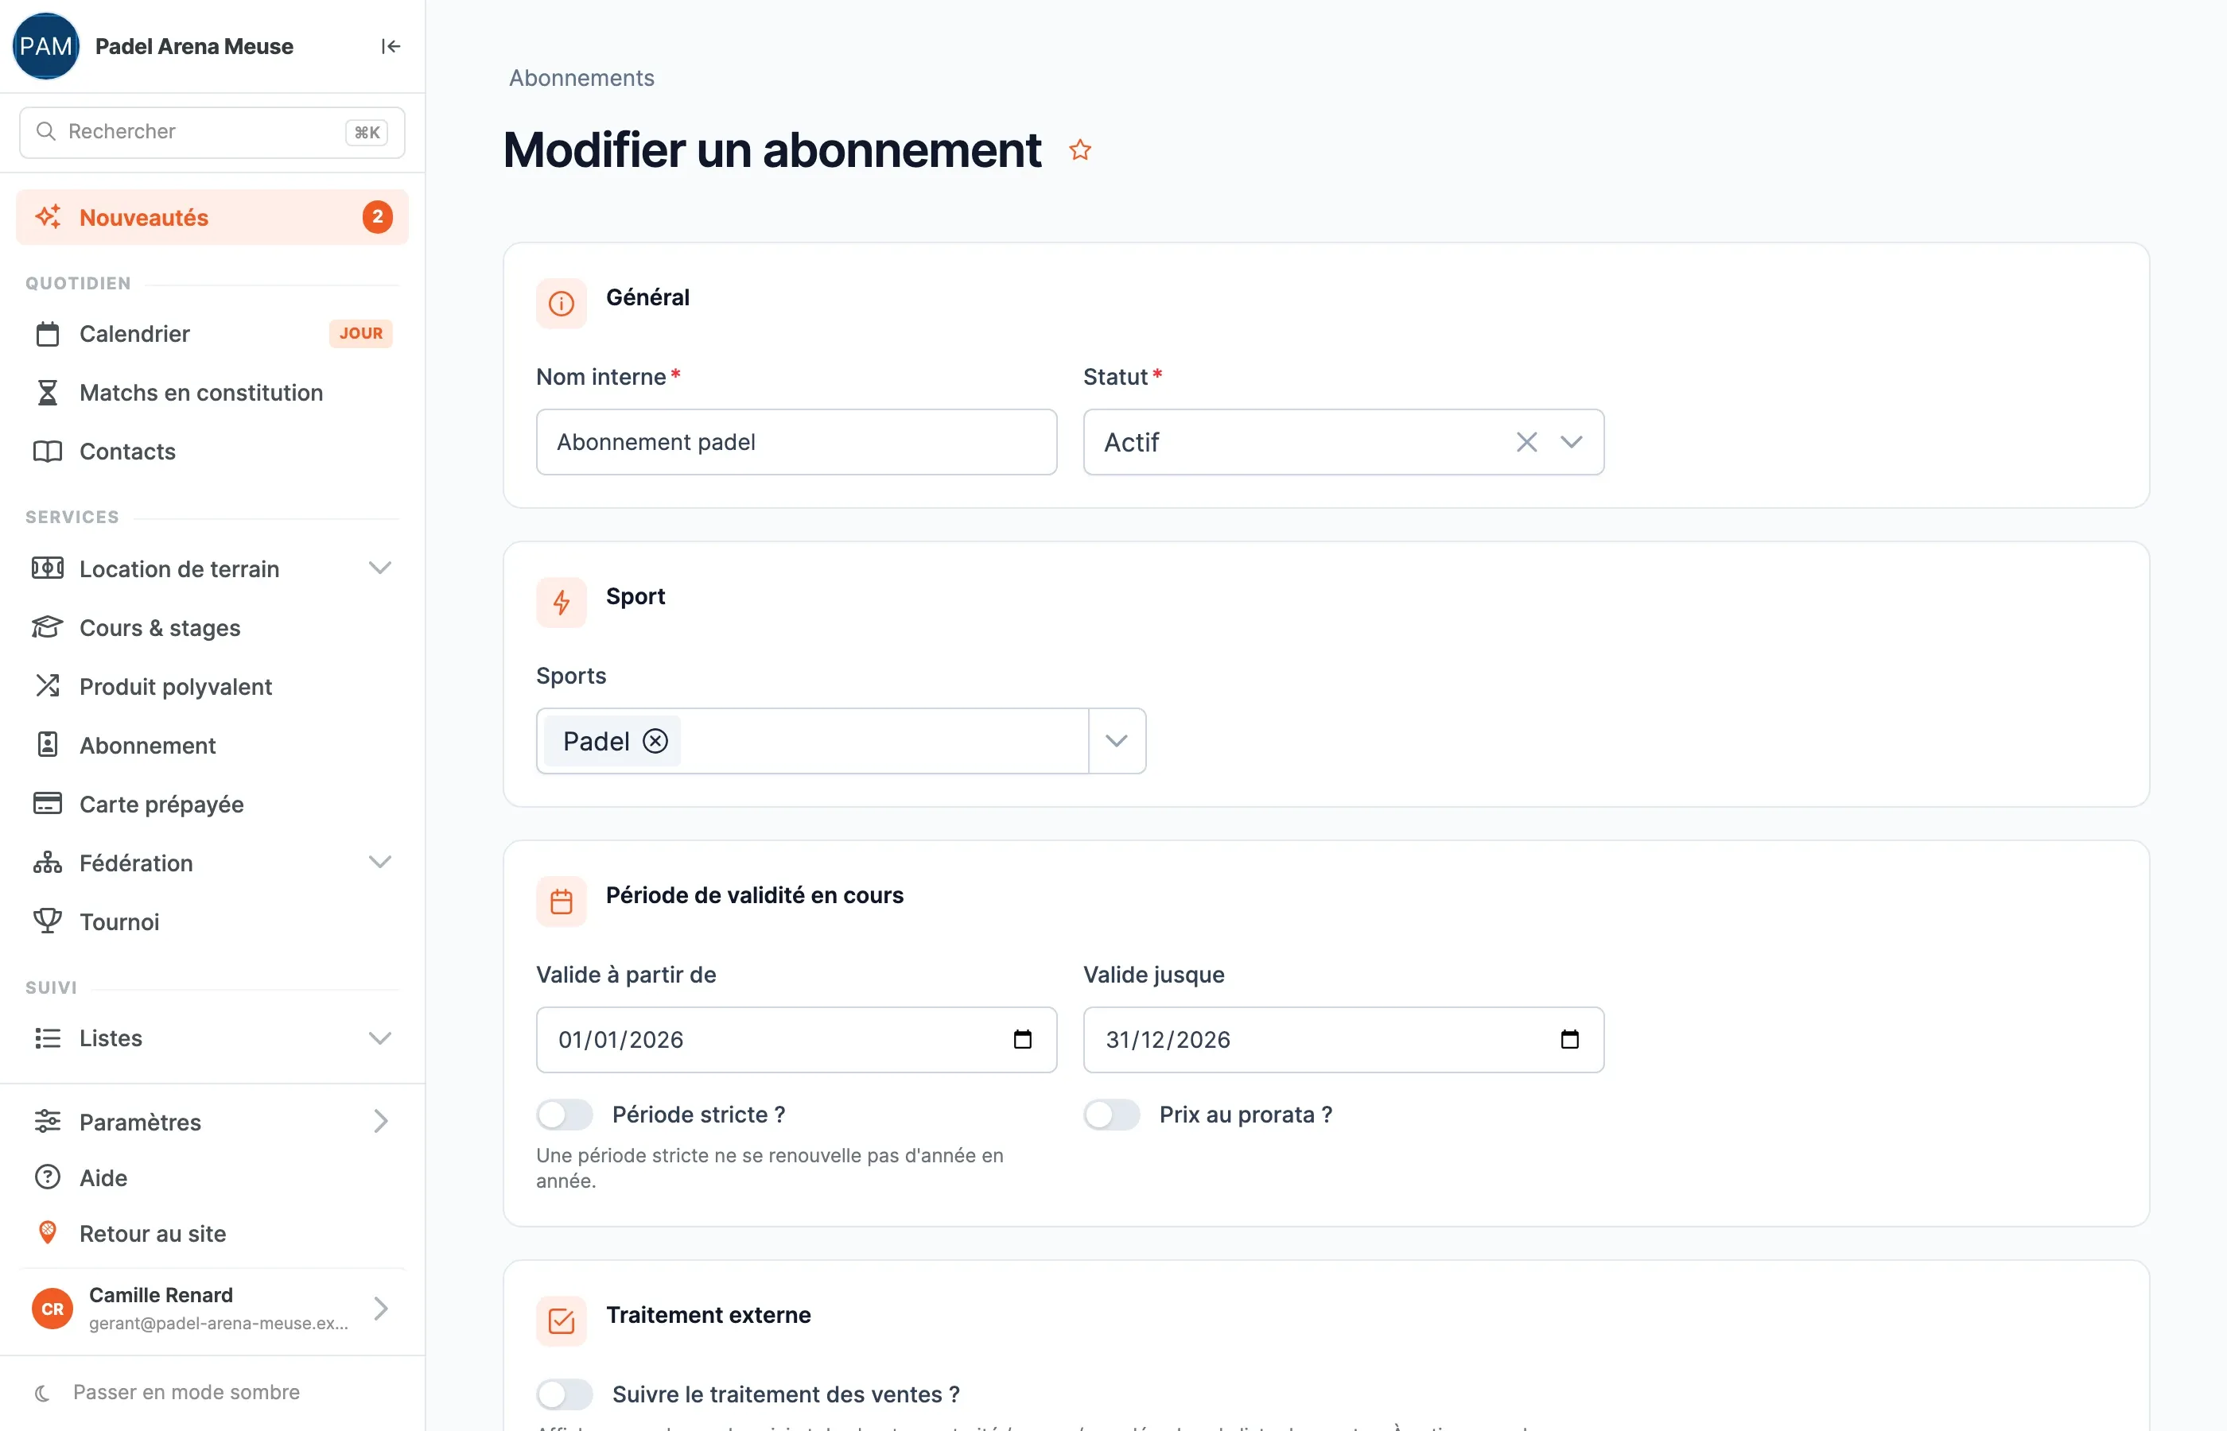Screen dimensions: 2227x1431
Task: Open the Statut dropdown arrow
Action: (x=1571, y=442)
